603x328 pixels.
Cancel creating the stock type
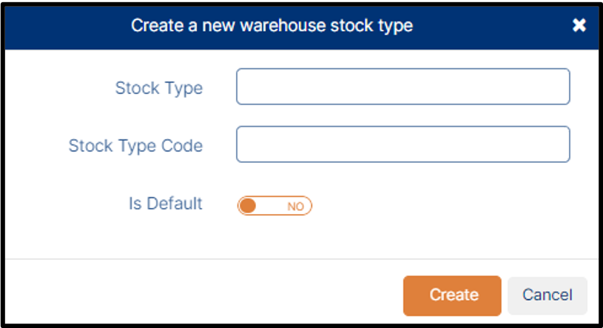point(547,295)
